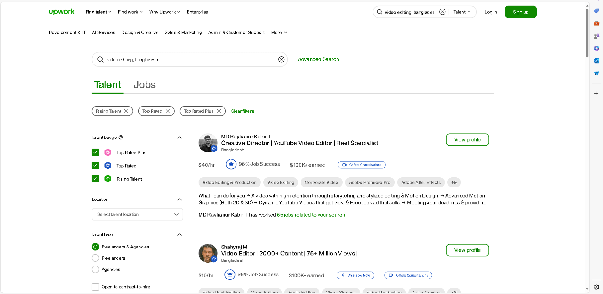Collapse the Talent type section
This screenshot has width=603, height=294.
pos(180,235)
